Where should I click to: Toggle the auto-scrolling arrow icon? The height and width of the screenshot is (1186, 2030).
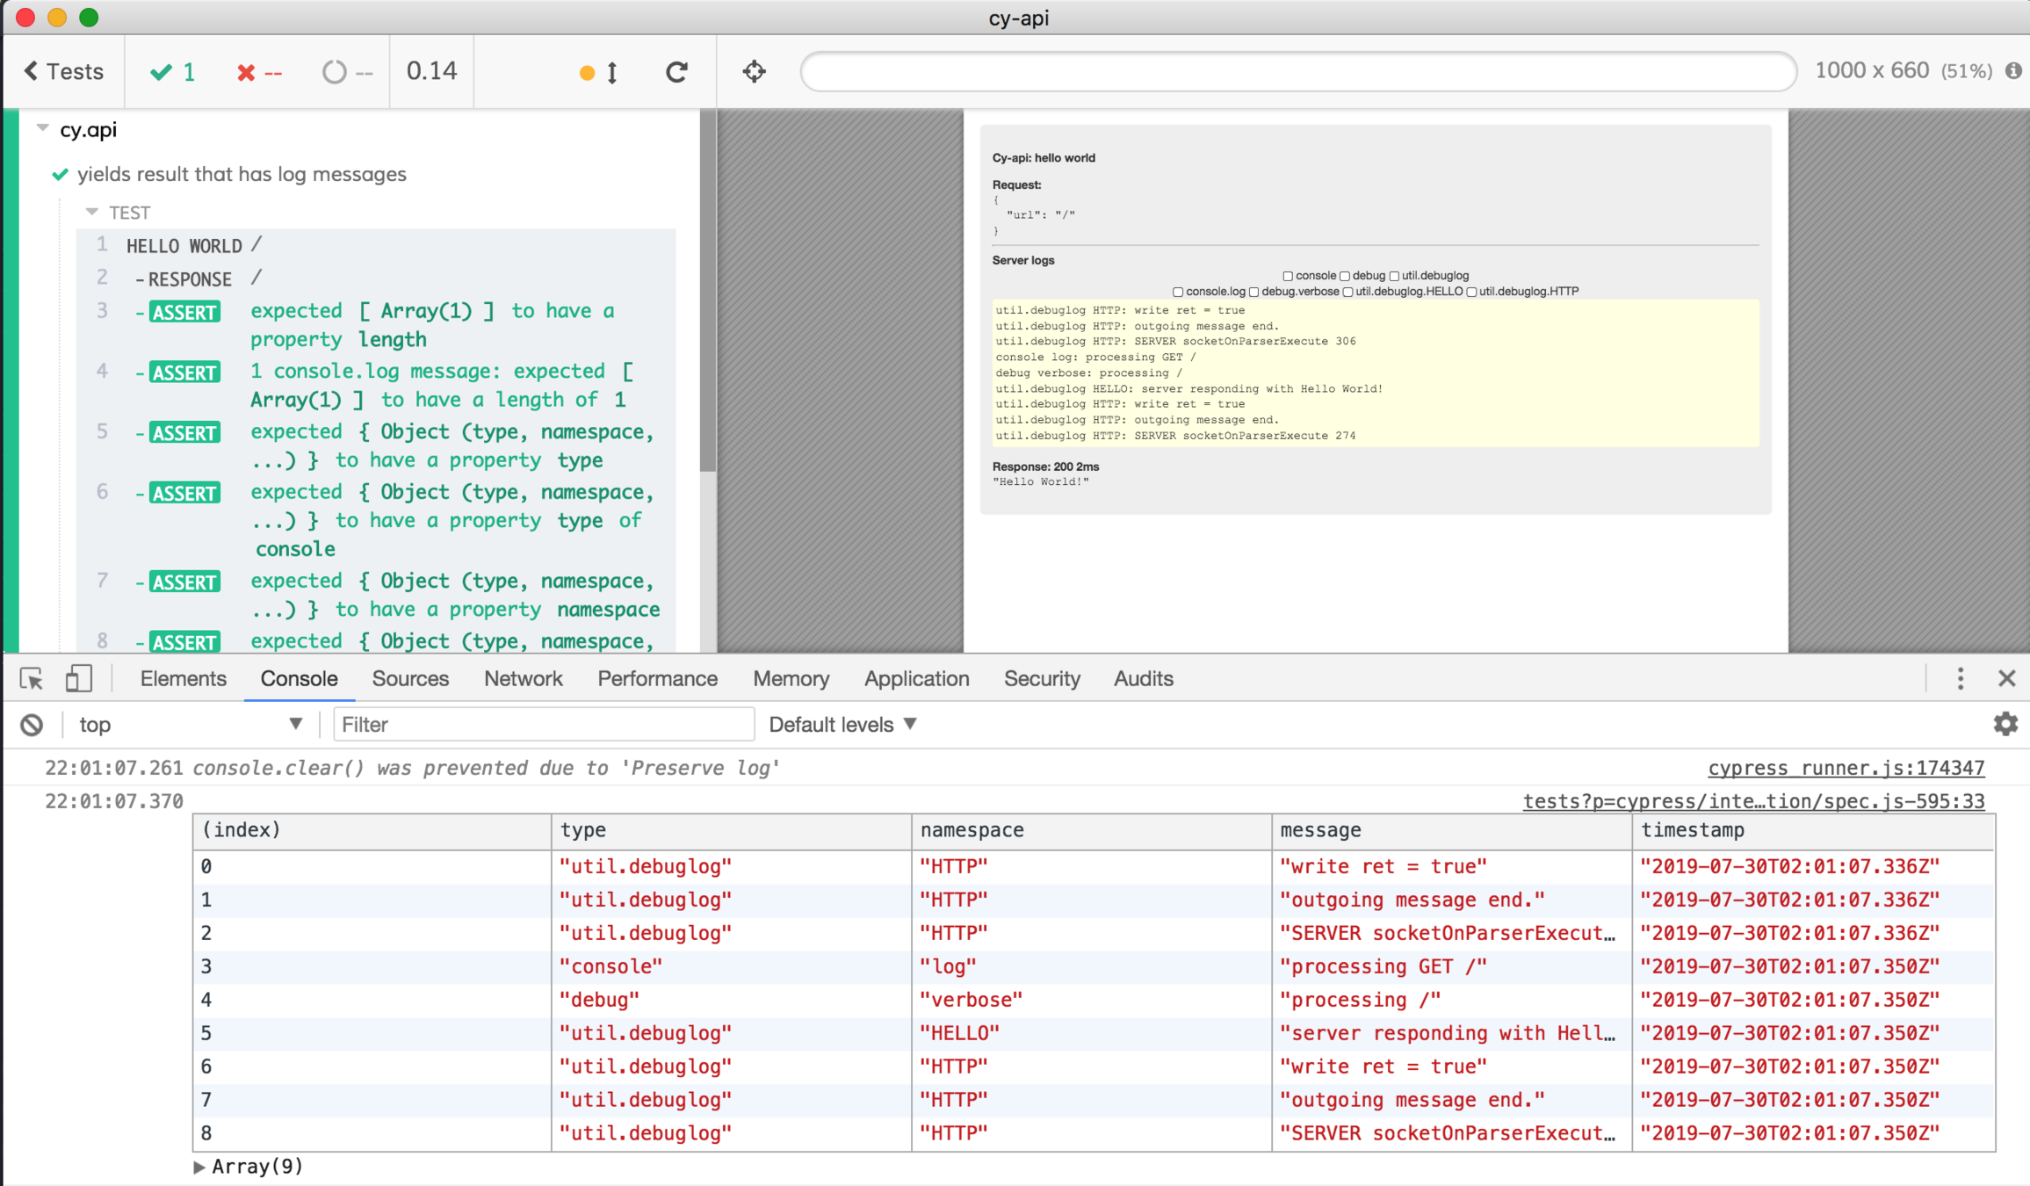point(611,72)
